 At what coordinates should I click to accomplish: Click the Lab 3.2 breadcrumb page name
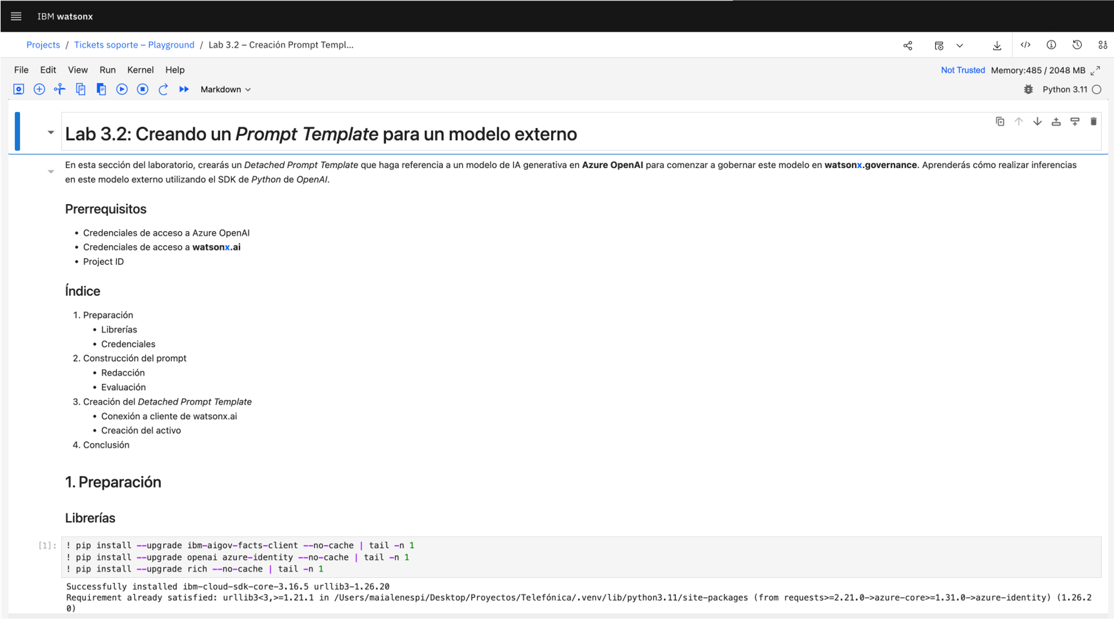tap(281, 45)
